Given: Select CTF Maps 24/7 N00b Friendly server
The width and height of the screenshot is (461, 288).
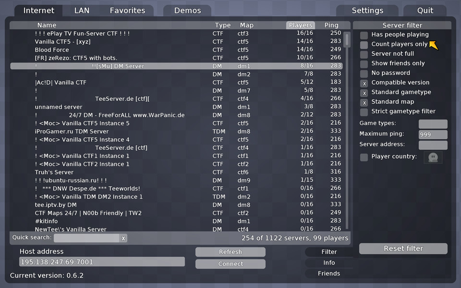Looking at the screenshot, I should click(176, 213).
